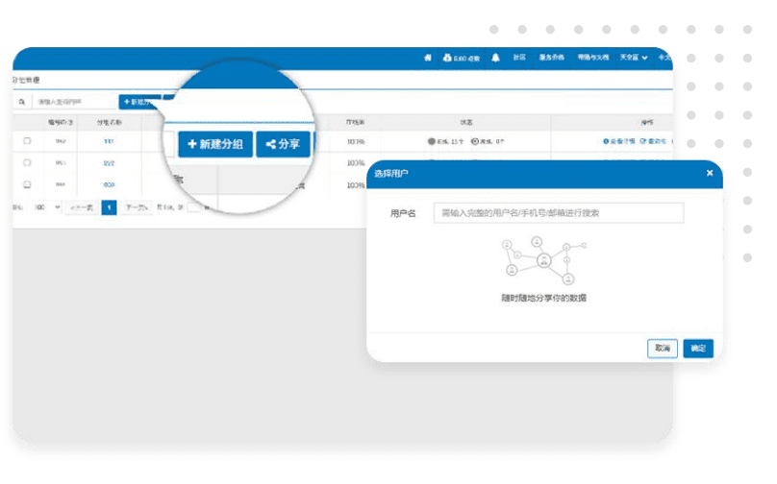Tick the checkbox in the first table row
This screenshot has width=777, height=484.
click(x=27, y=141)
